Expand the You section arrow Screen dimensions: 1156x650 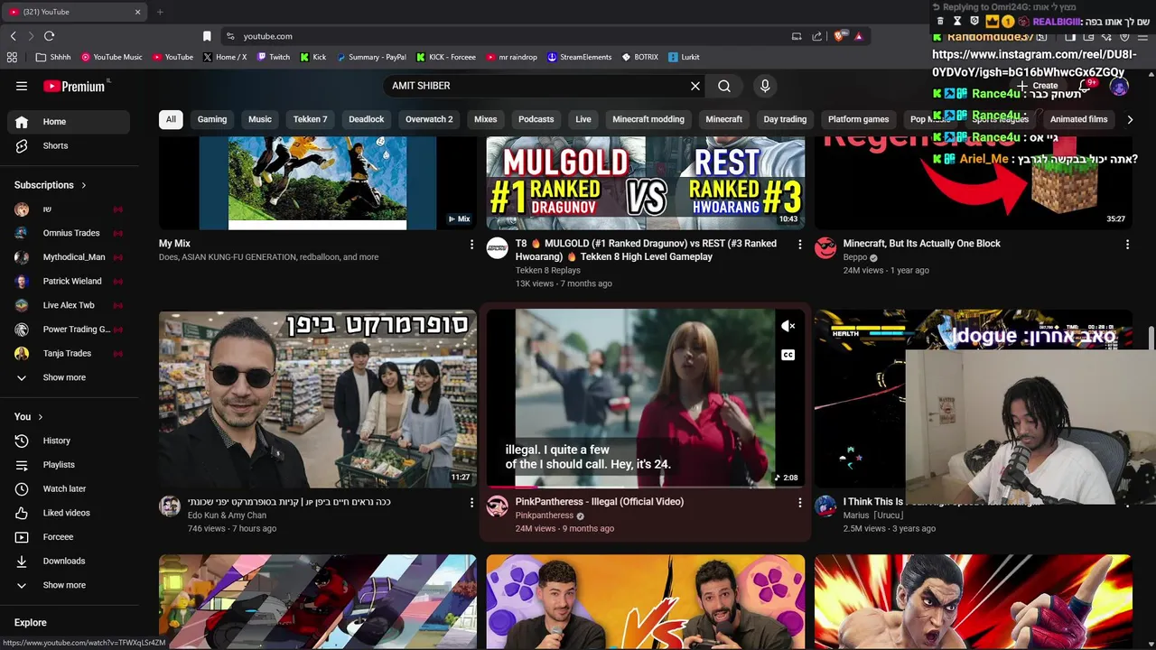pyautogui.click(x=40, y=417)
